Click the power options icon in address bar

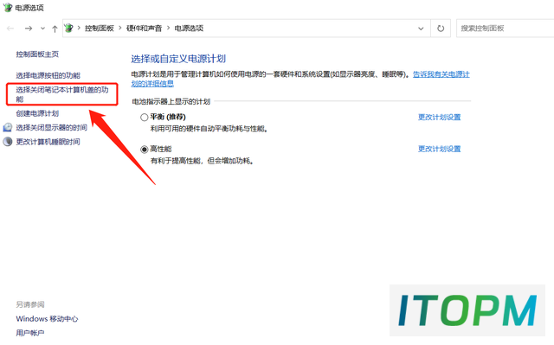[x=69, y=29]
